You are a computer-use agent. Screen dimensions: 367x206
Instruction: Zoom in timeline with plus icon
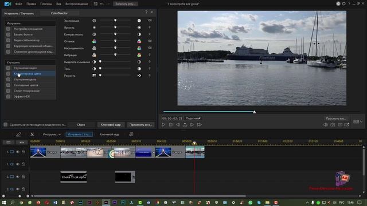[28, 196]
